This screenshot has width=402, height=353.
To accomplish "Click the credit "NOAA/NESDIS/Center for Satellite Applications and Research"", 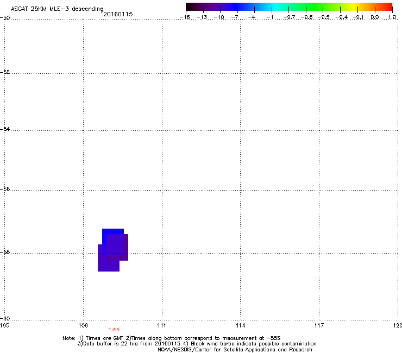I will coord(235,349).
